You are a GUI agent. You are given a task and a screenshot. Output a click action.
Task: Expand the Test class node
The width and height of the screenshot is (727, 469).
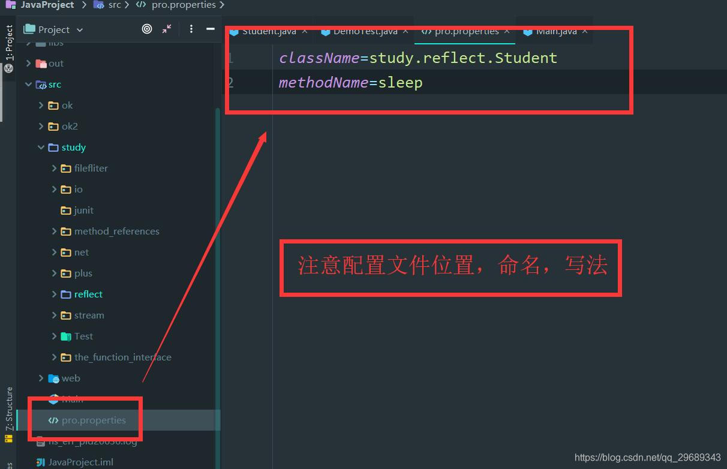pos(54,336)
